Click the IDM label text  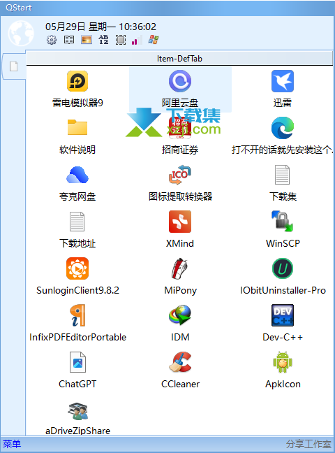(180, 337)
